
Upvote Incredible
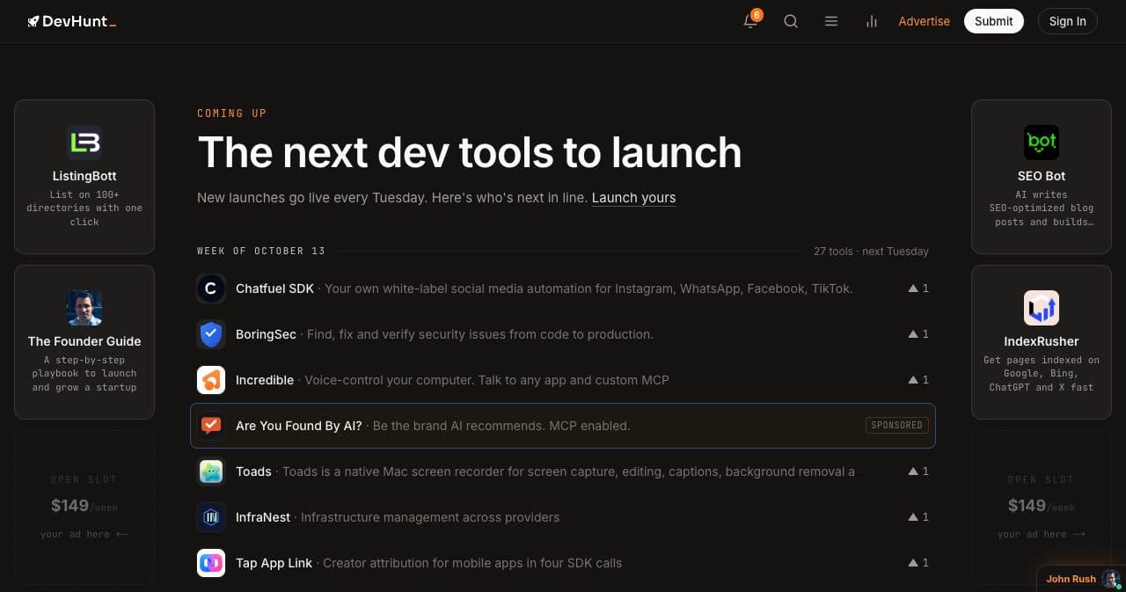(918, 380)
